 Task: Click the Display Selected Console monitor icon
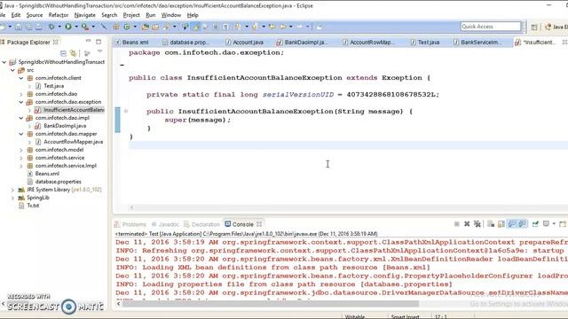[546, 224]
